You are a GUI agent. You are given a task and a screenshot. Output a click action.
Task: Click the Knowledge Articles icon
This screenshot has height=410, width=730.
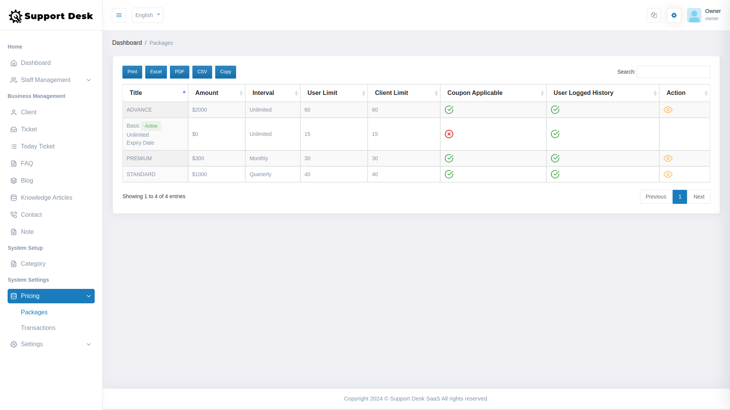coord(14,197)
